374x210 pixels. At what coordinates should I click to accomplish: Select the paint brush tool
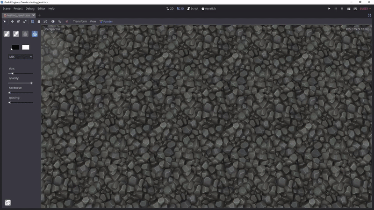[x=7, y=34]
